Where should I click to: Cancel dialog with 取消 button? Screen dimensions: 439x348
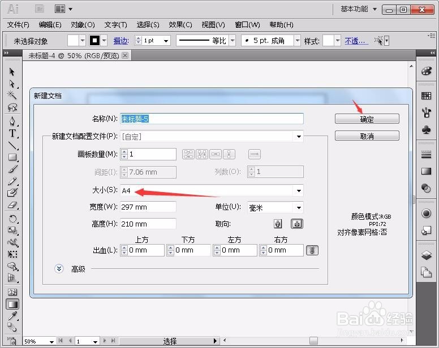[x=367, y=136]
